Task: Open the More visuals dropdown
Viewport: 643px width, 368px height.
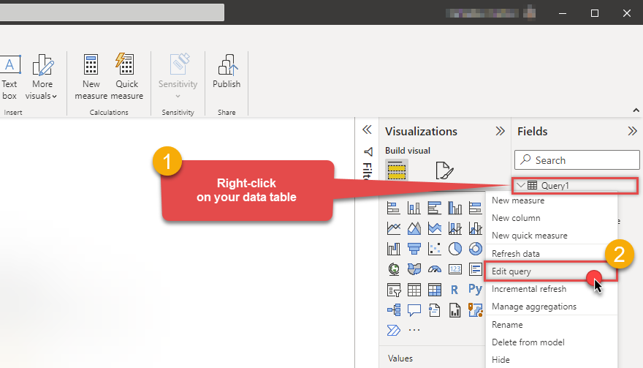Action: [42, 77]
